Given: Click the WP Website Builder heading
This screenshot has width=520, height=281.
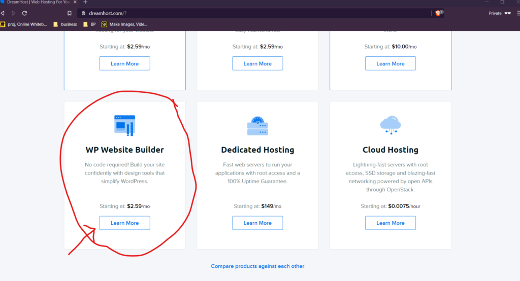Looking at the screenshot, I should tap(125, 150).
